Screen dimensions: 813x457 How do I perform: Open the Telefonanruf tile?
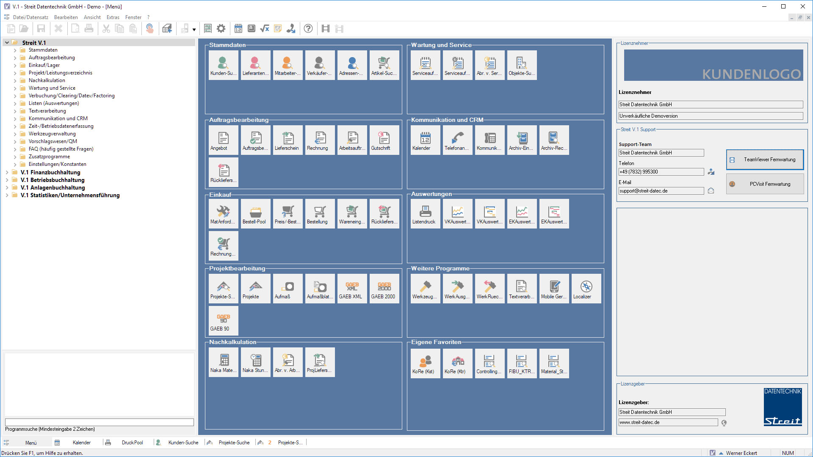coord(457,140)
